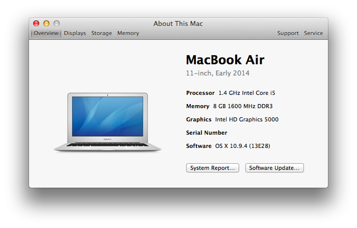Click the MacBook Air laptop image
The height and width of the screenshot is (228, 357).
[108, 122]
